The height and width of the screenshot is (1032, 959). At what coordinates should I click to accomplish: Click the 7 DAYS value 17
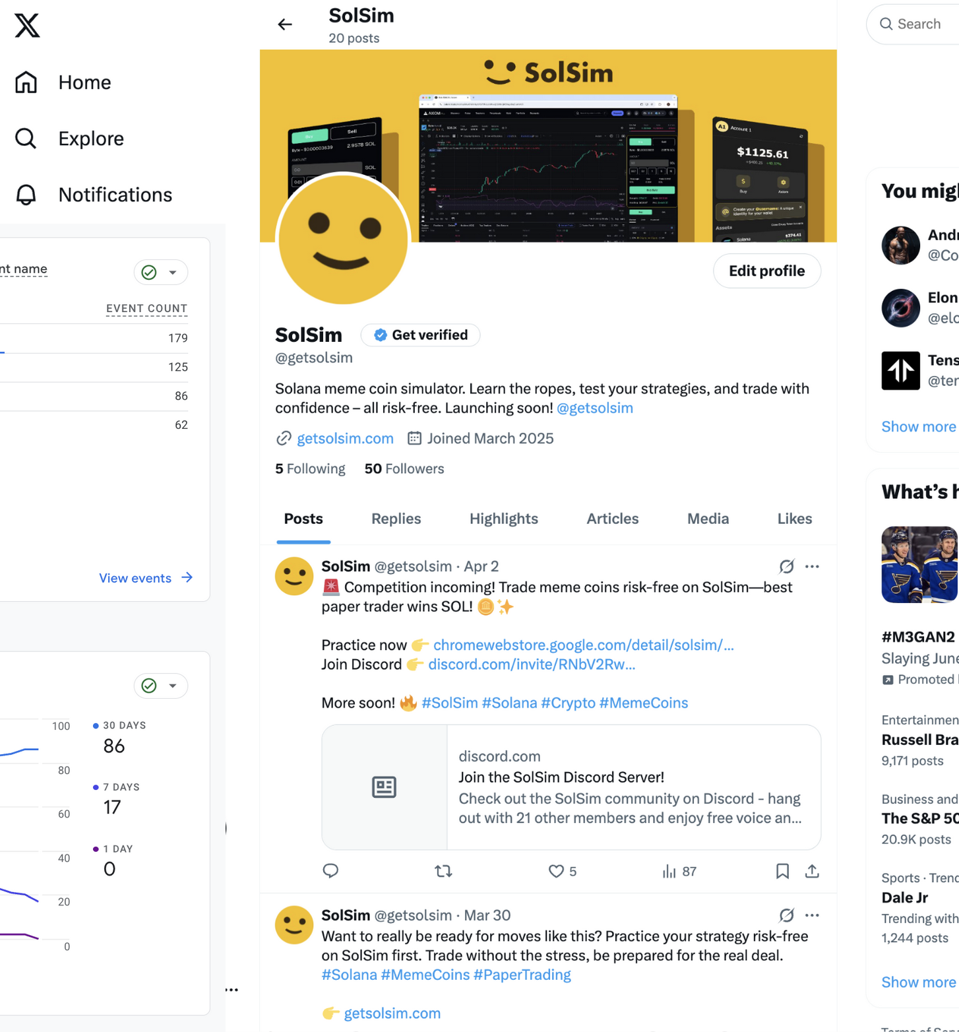(x=112, y=808)
